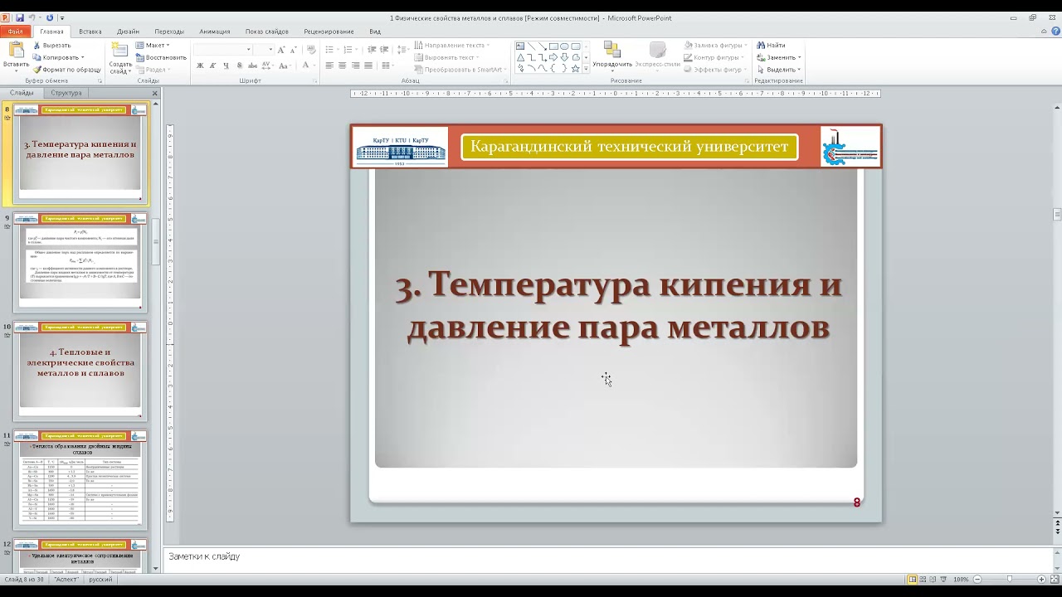
Task: Toggle Normal view button in status bar
Action: pyautogui.click(x=913, y=579)
